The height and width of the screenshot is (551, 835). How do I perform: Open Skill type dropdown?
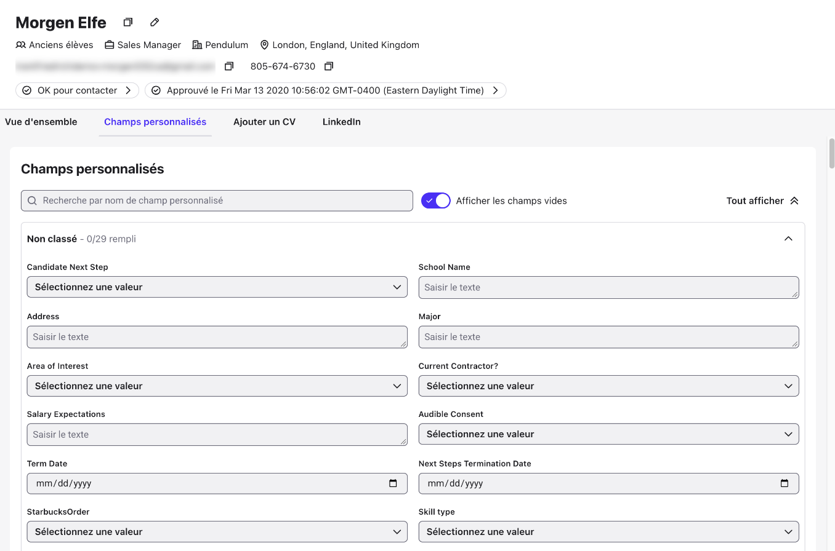(x=609, y=532)
